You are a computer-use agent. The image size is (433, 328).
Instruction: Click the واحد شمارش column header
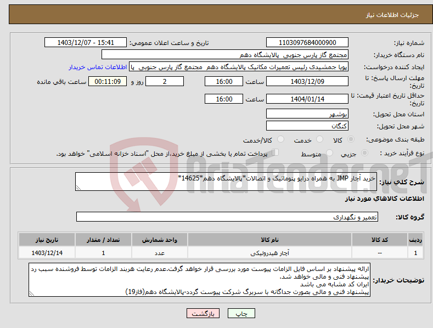point(160,240)
